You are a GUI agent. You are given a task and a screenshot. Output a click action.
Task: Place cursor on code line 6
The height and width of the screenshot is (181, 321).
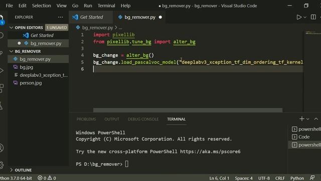click(198, 69)
